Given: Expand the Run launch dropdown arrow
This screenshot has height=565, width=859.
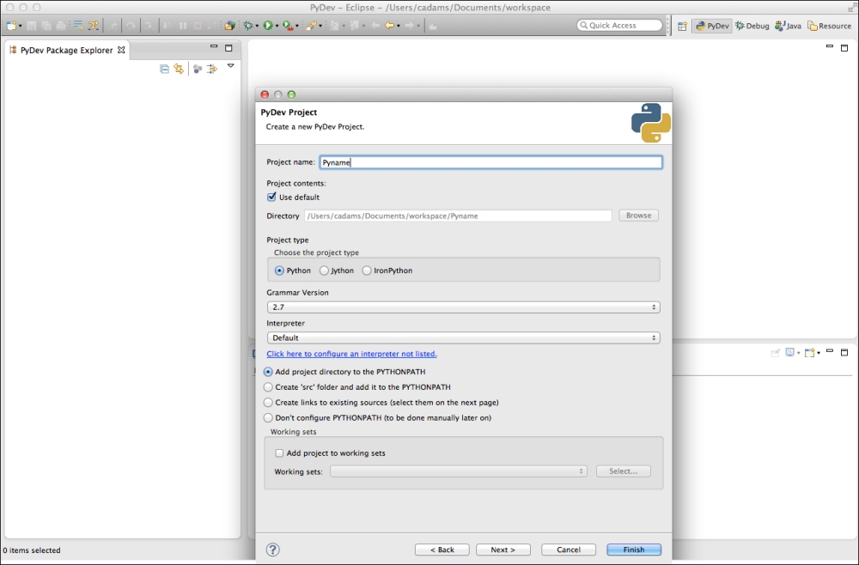Looking at the screenshot, I should pos(277,27).
